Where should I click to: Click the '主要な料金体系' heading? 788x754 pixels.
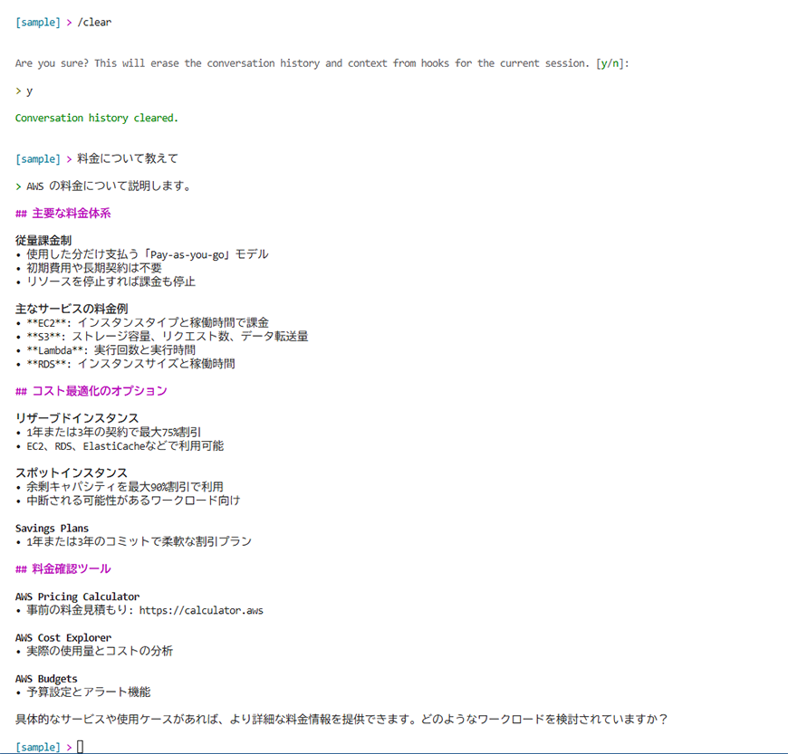point(71,214)
